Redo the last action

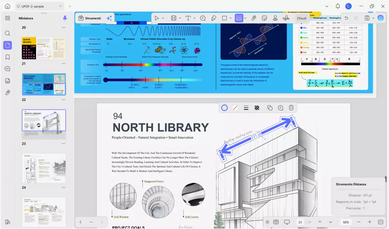click(x=356, y=18)
